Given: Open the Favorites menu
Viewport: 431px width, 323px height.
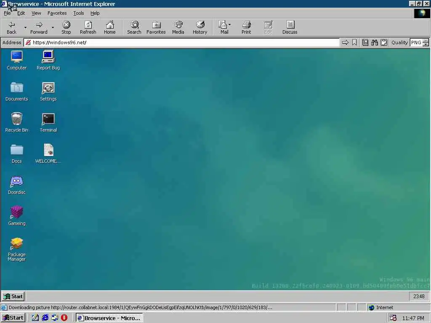Looking at the screenshot, I should pyautogui.click(x=57, y=13).
